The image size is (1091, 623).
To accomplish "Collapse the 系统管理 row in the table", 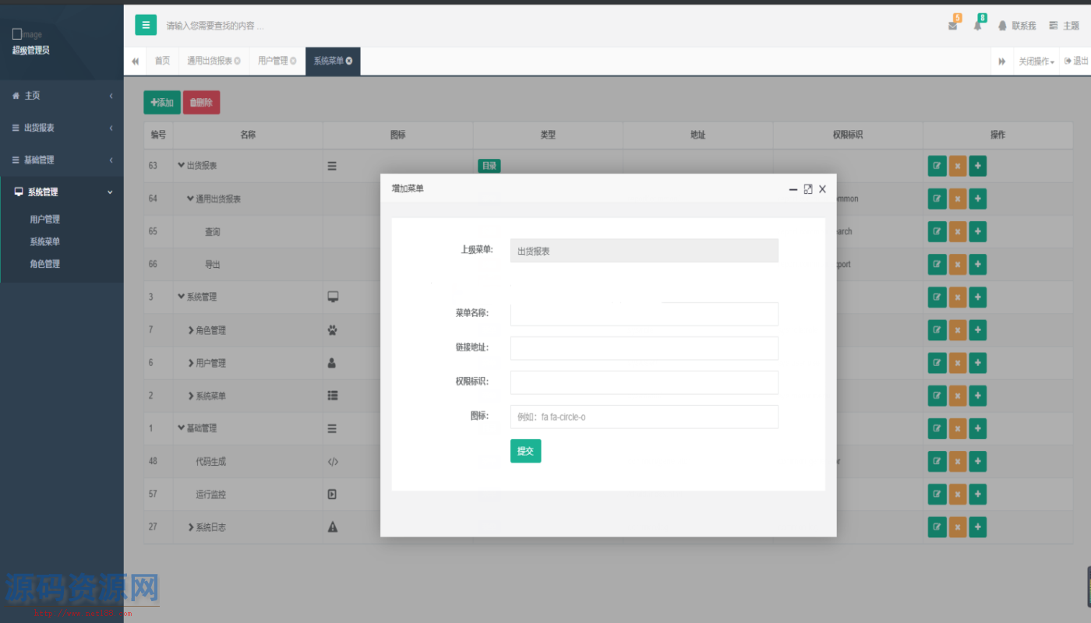I will coord(182,297).
